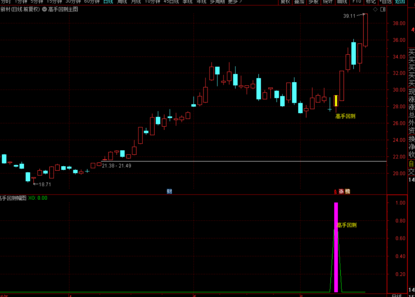Toggle the side panel icon beside the diamond
This screenshot has height=297, width=415.
coord(383,9)
